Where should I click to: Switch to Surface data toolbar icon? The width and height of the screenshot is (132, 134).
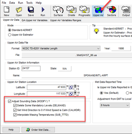tap(58, 11)
